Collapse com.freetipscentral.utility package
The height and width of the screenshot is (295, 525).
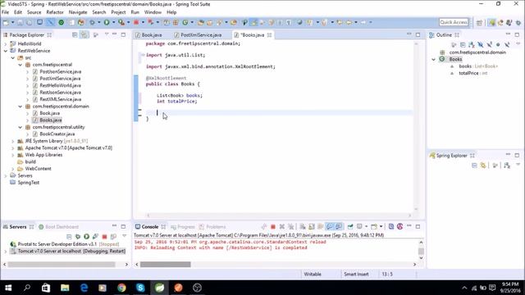click(20, 127)
